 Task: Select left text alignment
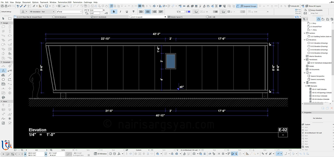pos(141,12)
